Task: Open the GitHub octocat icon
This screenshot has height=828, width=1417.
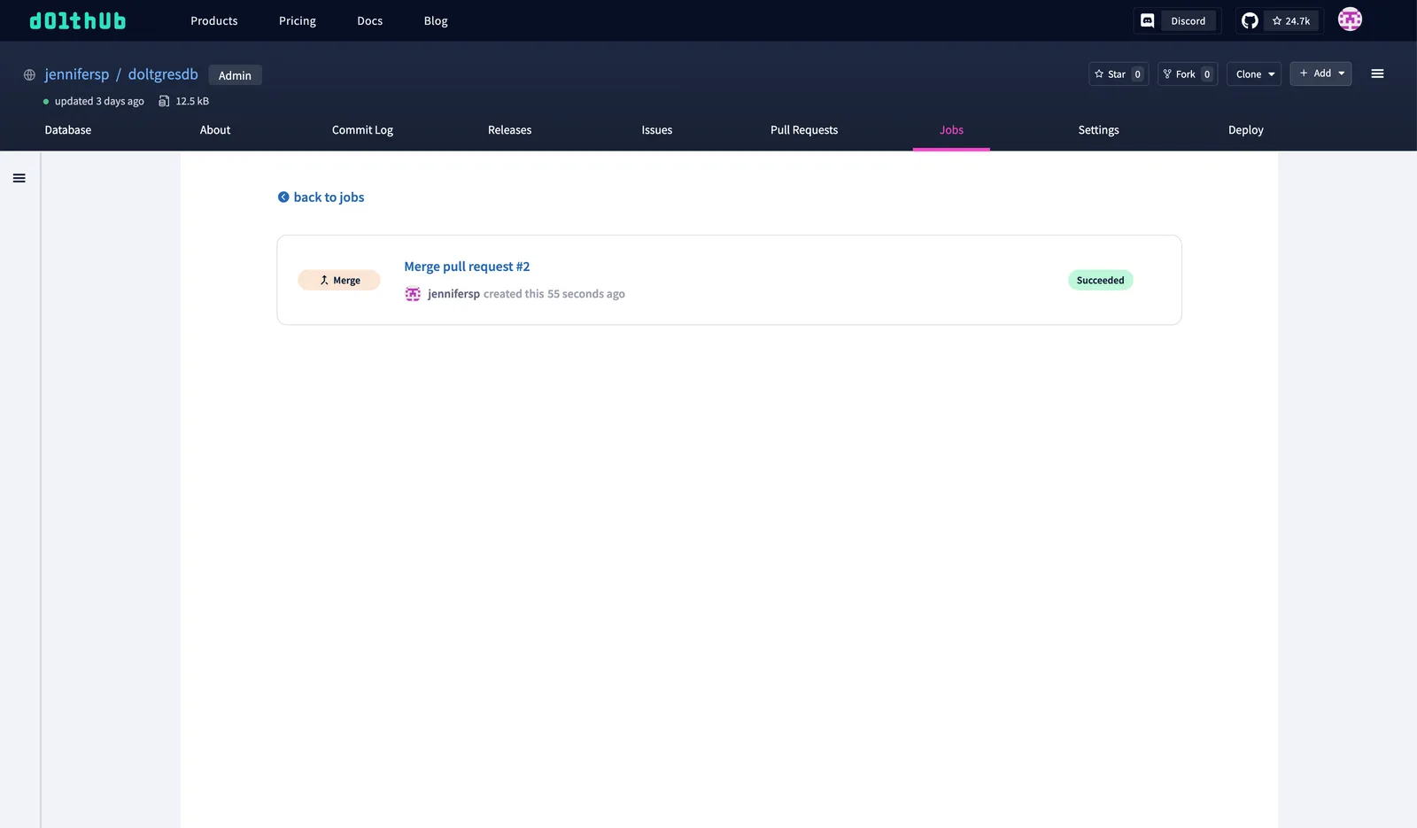Action: tap(1250, 20)
